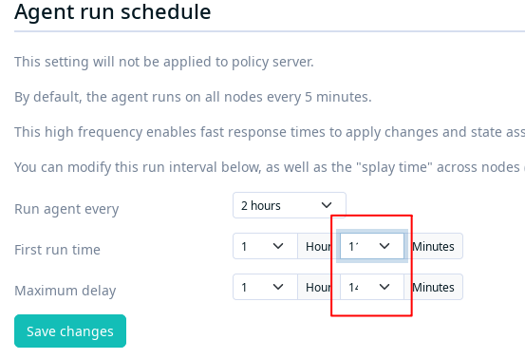Click the chevron in Maximum delay minutes select
The image size is (525, 359).
pyautogui.click(x=384, y=287)
